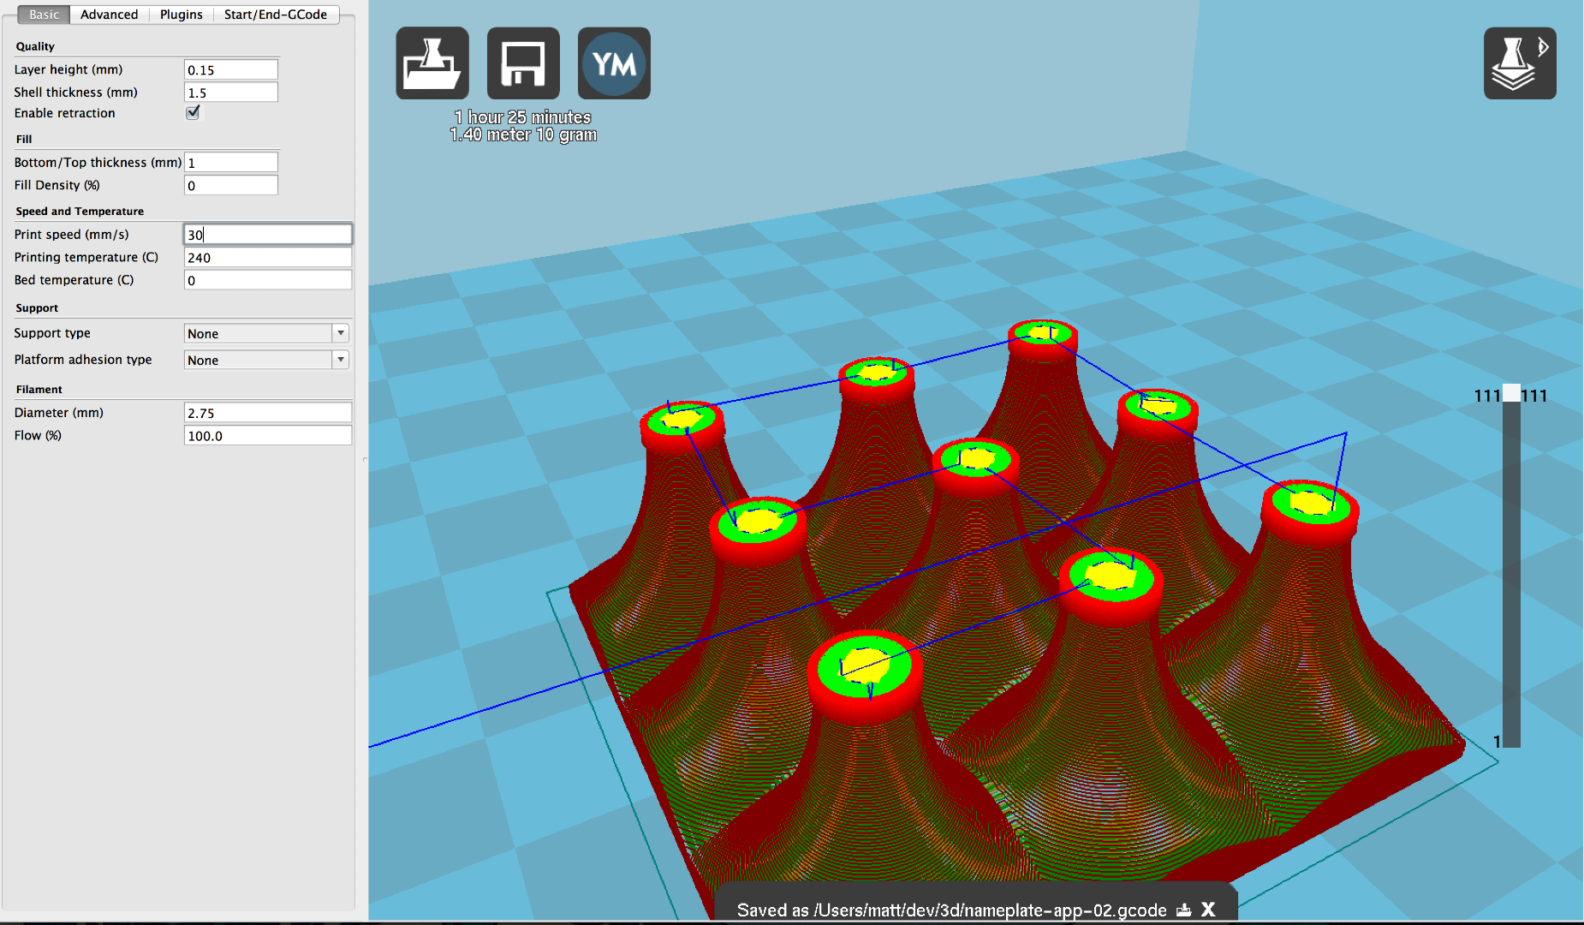Open the YouMagine YM share button

coord(614,63)
